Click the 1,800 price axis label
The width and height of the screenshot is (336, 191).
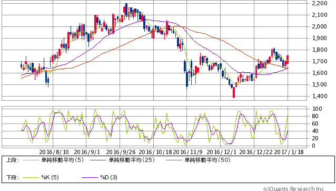point(320,50)
